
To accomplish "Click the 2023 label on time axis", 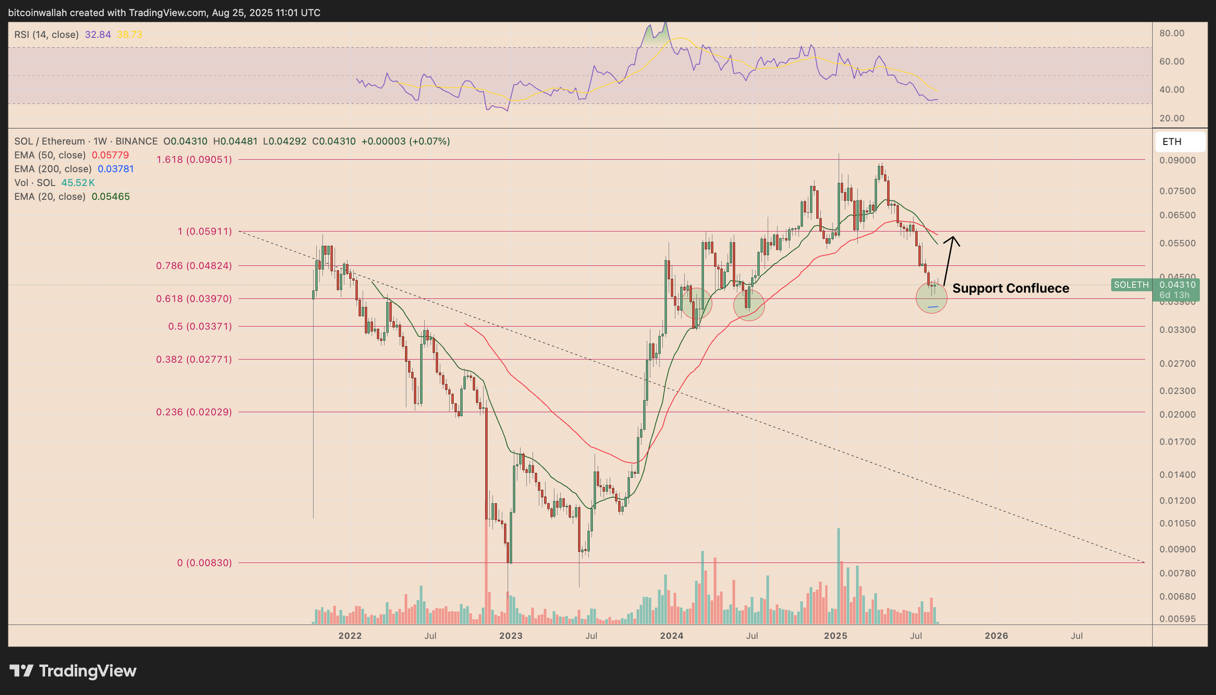I will (x=511, y=636).
